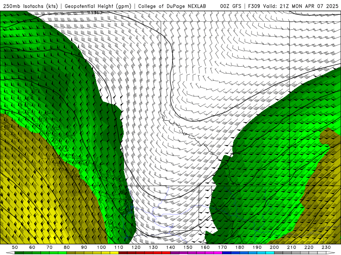Click the '160' color bar label
341x255 pixels.
click(x=205, y=247)
